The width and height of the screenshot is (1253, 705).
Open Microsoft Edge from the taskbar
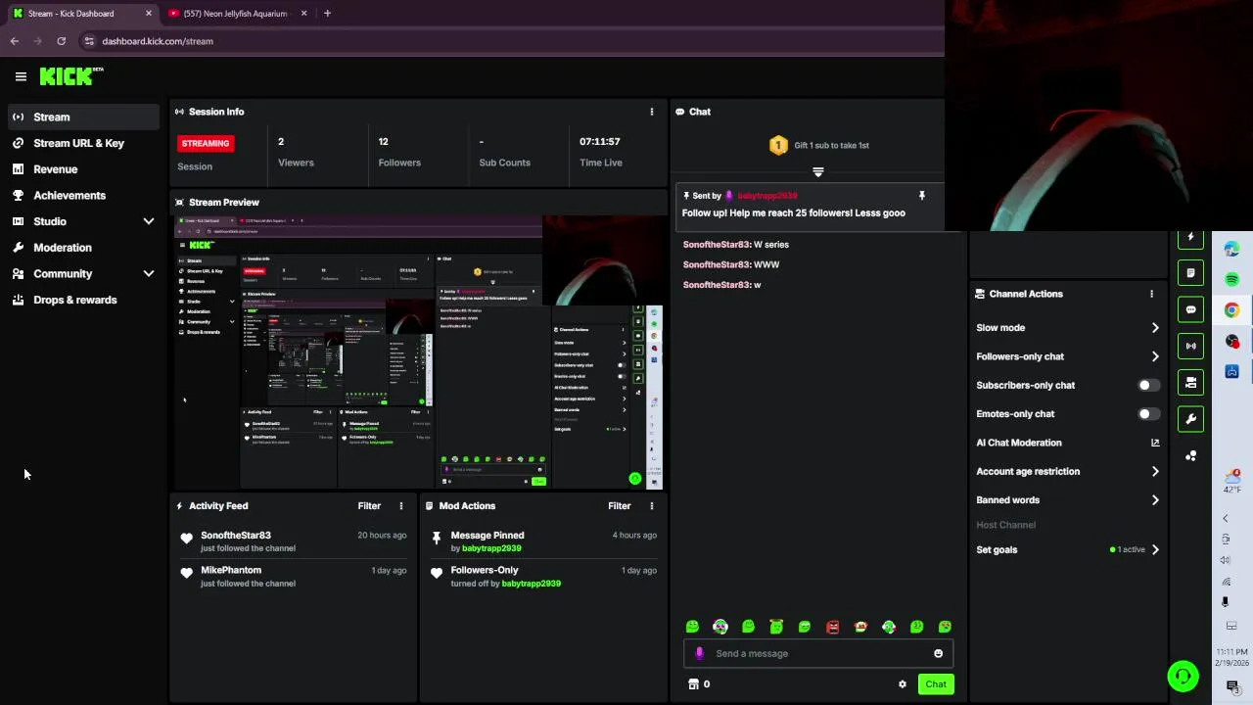pos(1231,250)
